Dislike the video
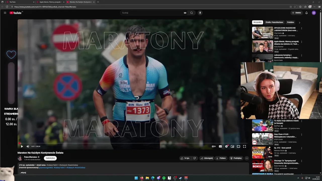This screenshot has height=181, width=322. [x=194, y=158]
